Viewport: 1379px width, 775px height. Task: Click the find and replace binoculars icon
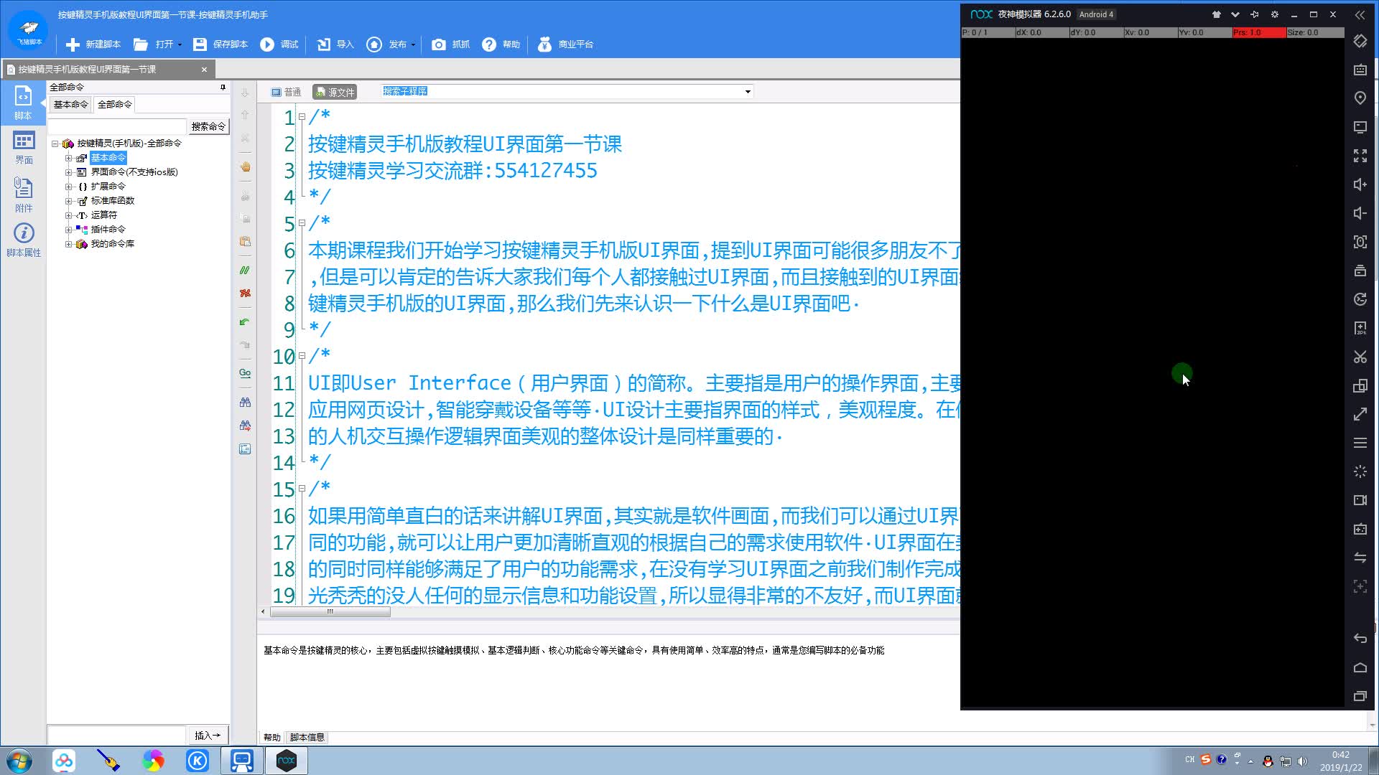tap(245, 426)
